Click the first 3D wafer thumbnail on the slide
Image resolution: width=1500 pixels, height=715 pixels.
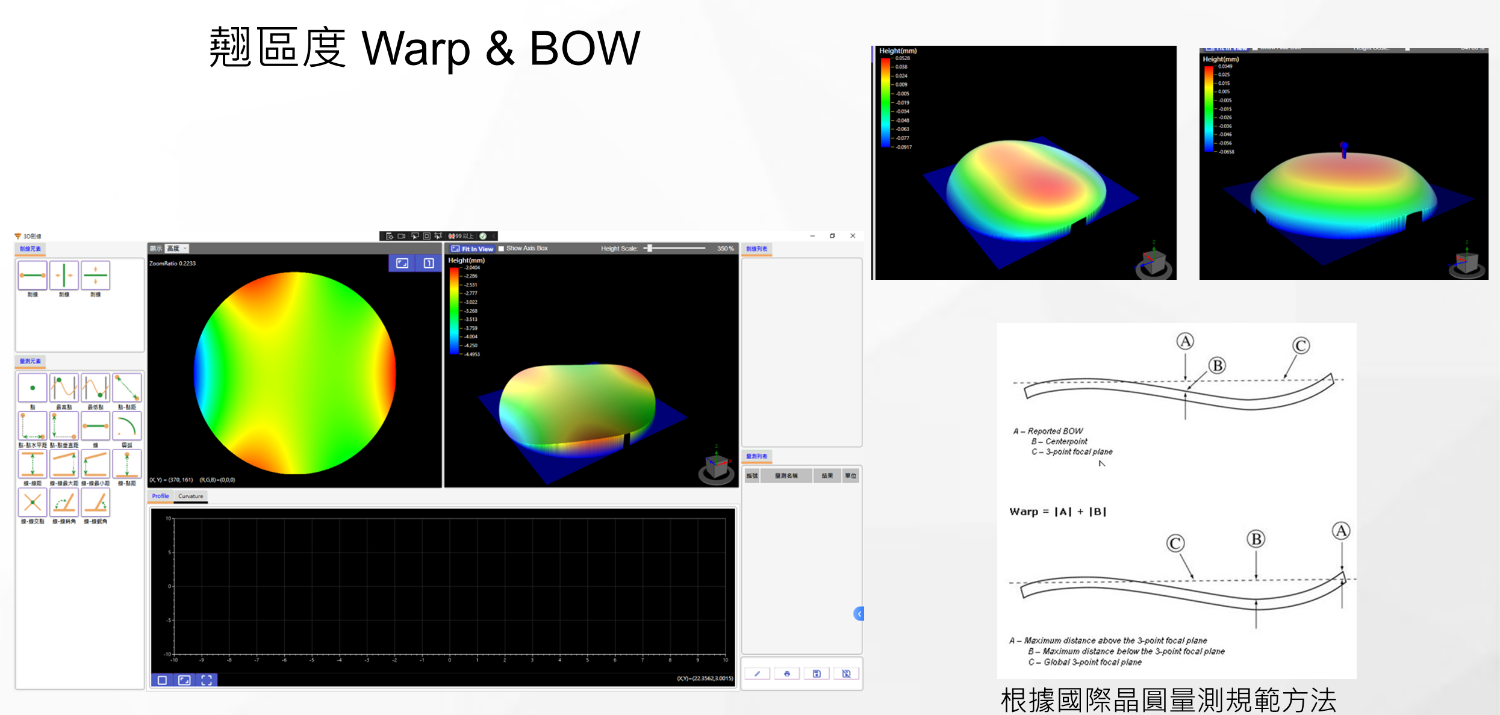pyautogui.click(x=1024, y=162)
